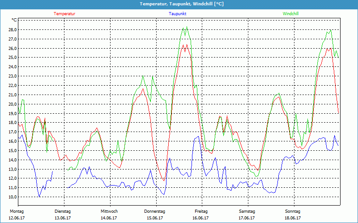Click the 24,0 y-axis value
The width and height of the screenshot is (358, 223).
coord(13,67)
